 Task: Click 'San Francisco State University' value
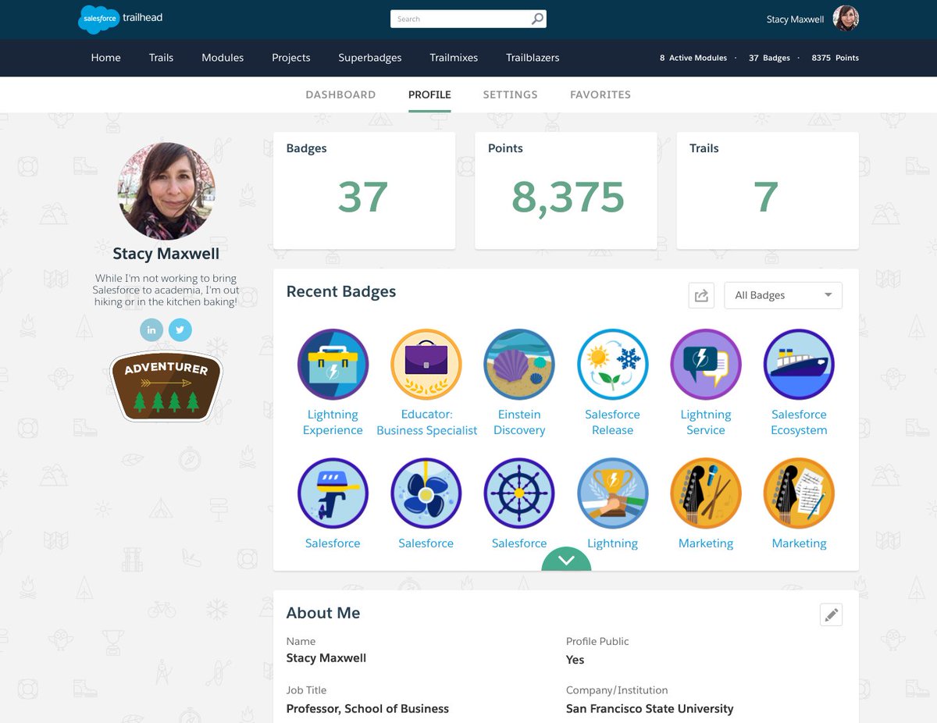coord(650,709)
